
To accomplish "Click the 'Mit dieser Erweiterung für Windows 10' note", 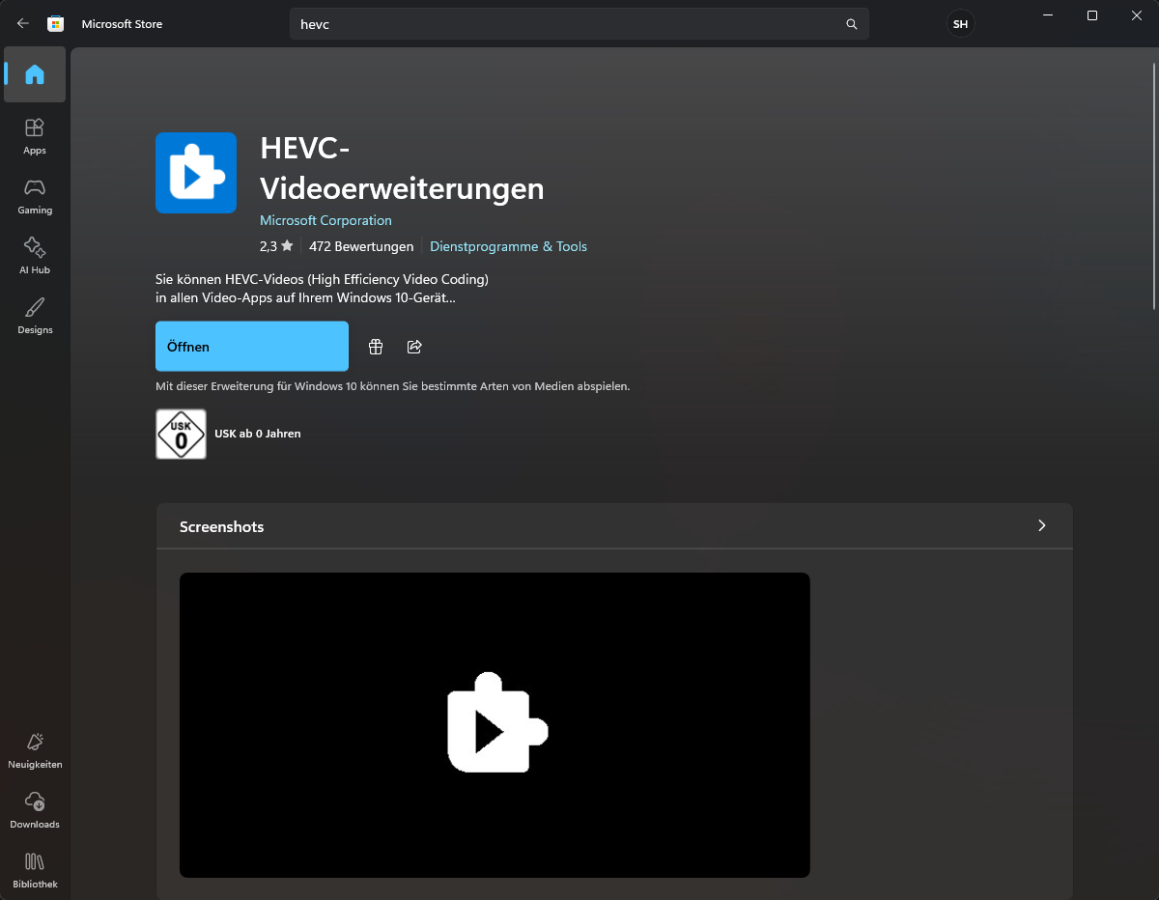I will coord(393,385).
